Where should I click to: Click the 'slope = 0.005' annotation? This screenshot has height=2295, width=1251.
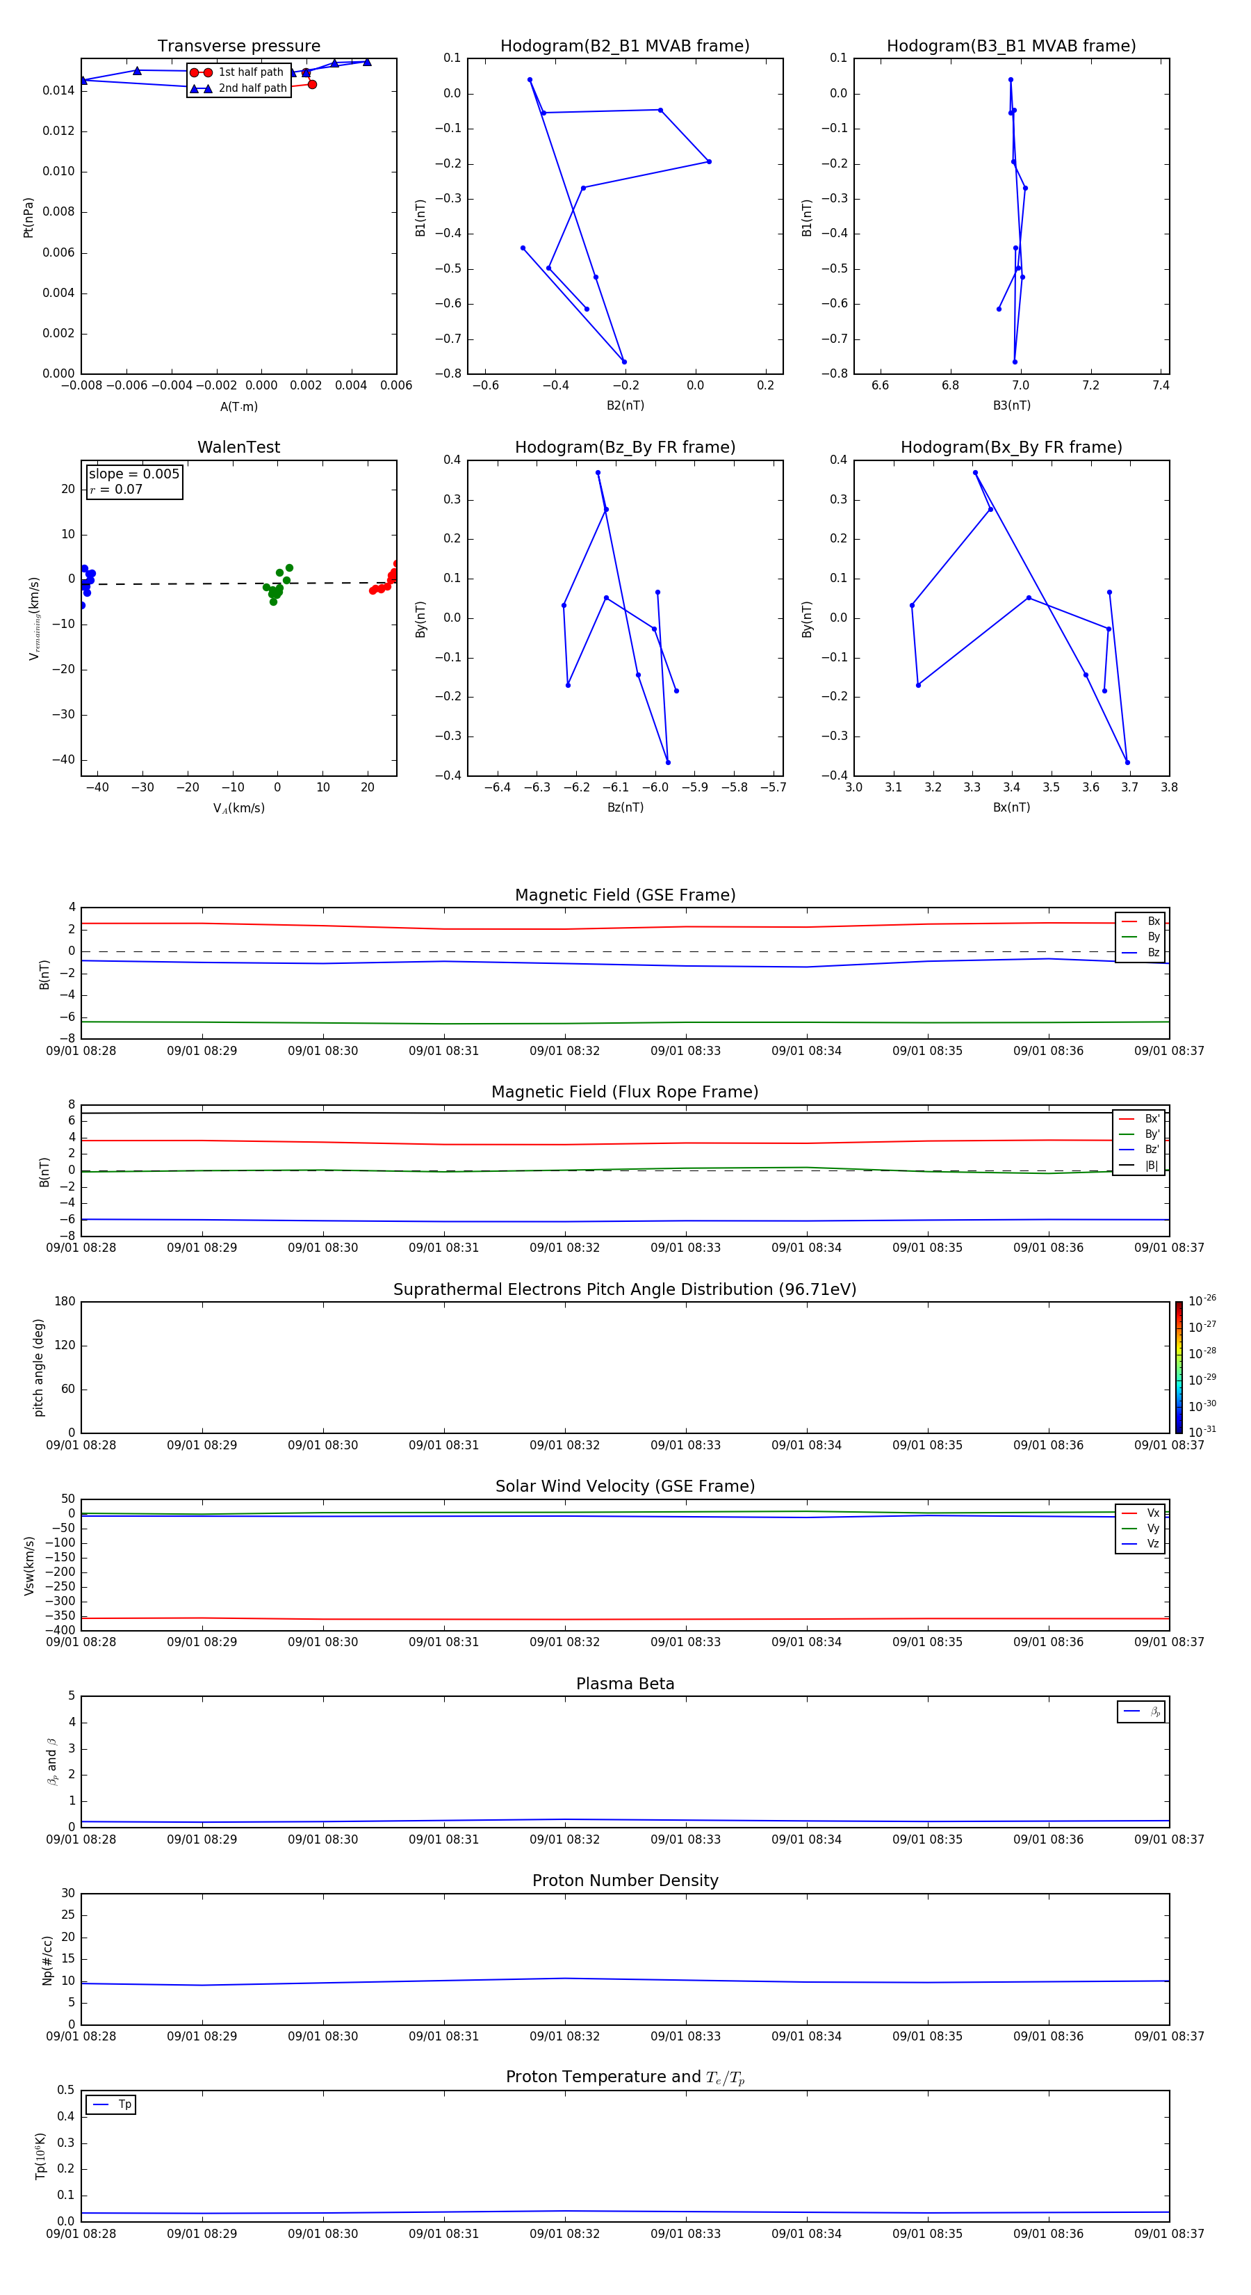tap(134, 474)
